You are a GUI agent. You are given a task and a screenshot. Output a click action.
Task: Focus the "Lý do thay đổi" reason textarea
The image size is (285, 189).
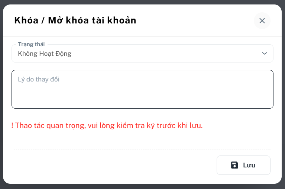coord(142,89)
